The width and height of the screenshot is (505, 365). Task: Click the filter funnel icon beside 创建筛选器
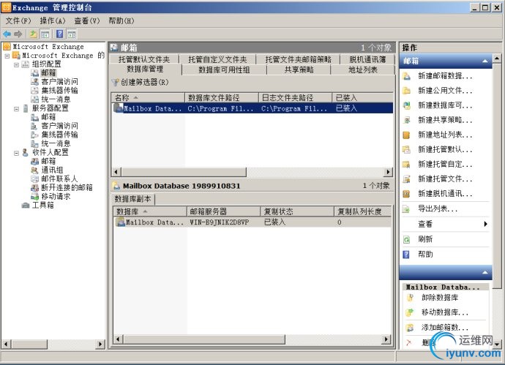116,83
